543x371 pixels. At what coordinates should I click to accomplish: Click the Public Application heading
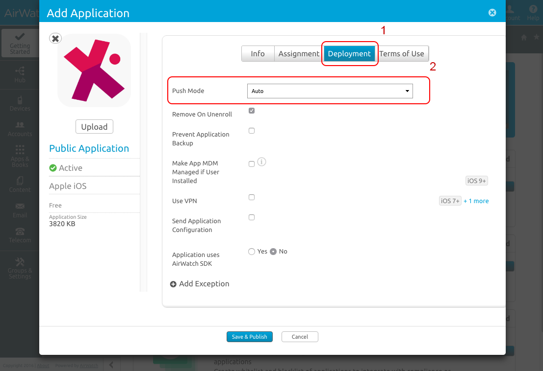point(89,148)
